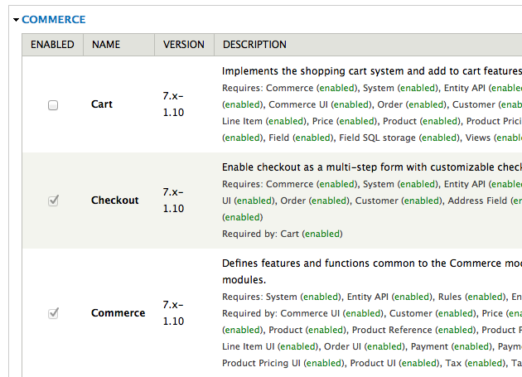This screenshot has height=377, width=522.
Task: Toggle the Checkout module checkbox
Action: point(53,201)
